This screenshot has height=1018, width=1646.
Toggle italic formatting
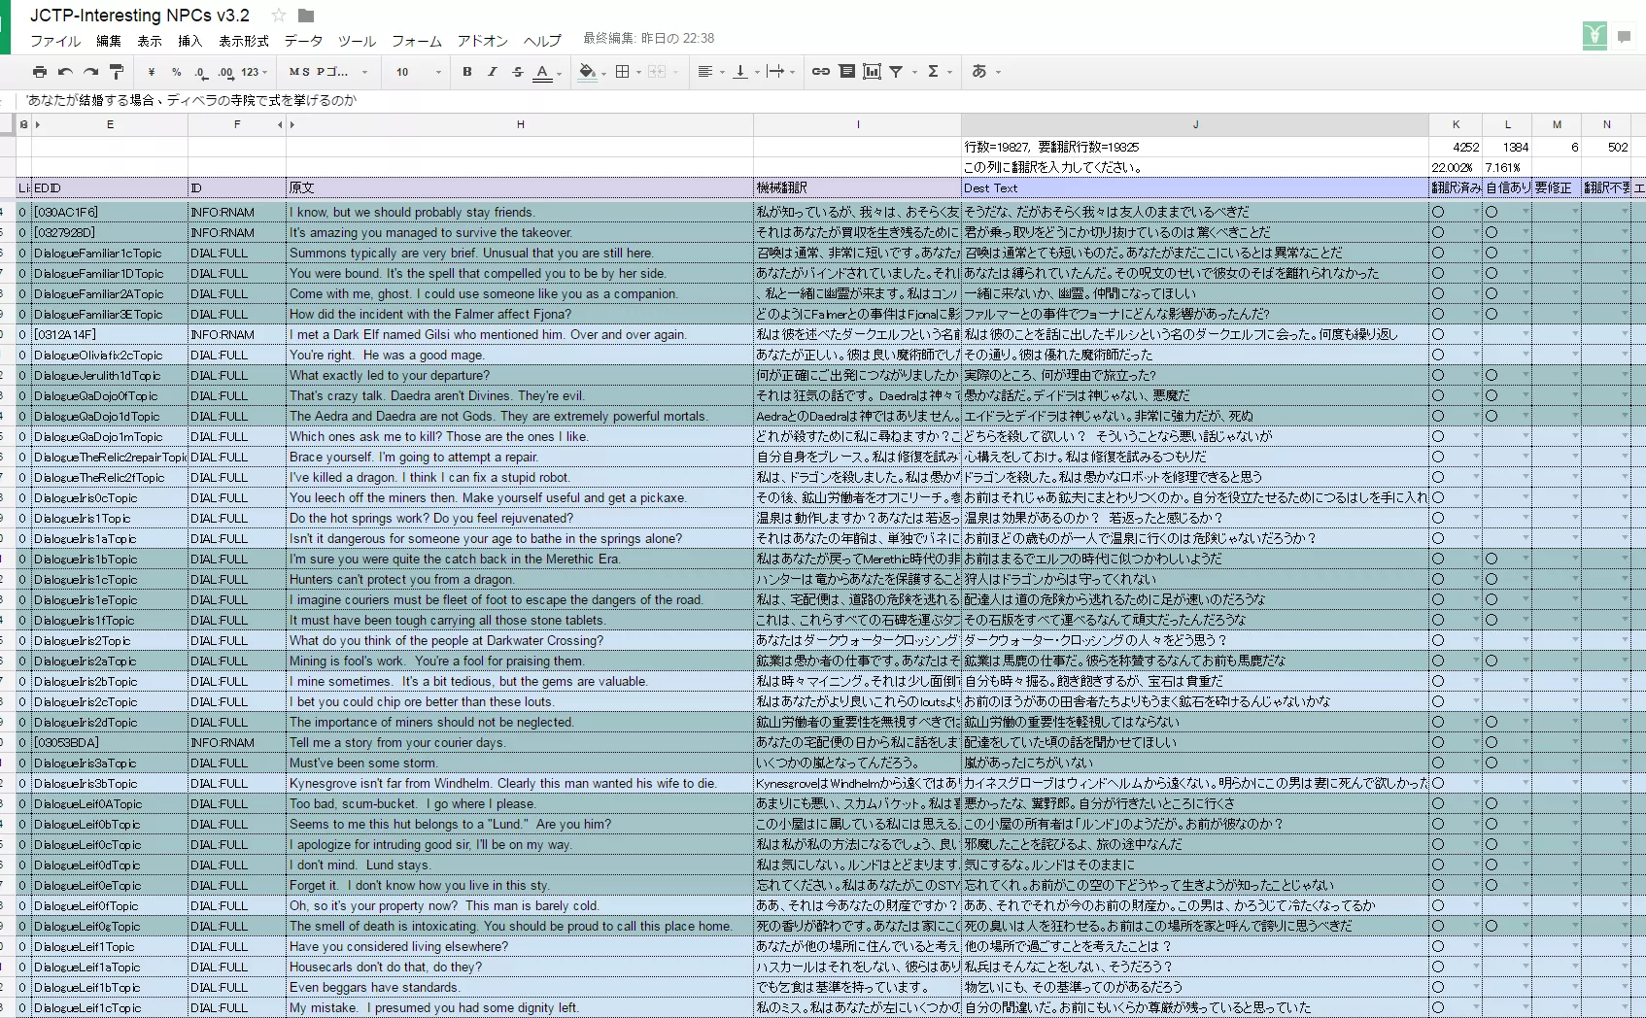coord(493,72)
